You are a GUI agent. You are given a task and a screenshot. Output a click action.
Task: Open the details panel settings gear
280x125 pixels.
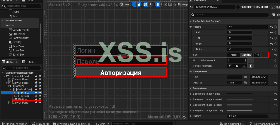click(x=278, y=15)
